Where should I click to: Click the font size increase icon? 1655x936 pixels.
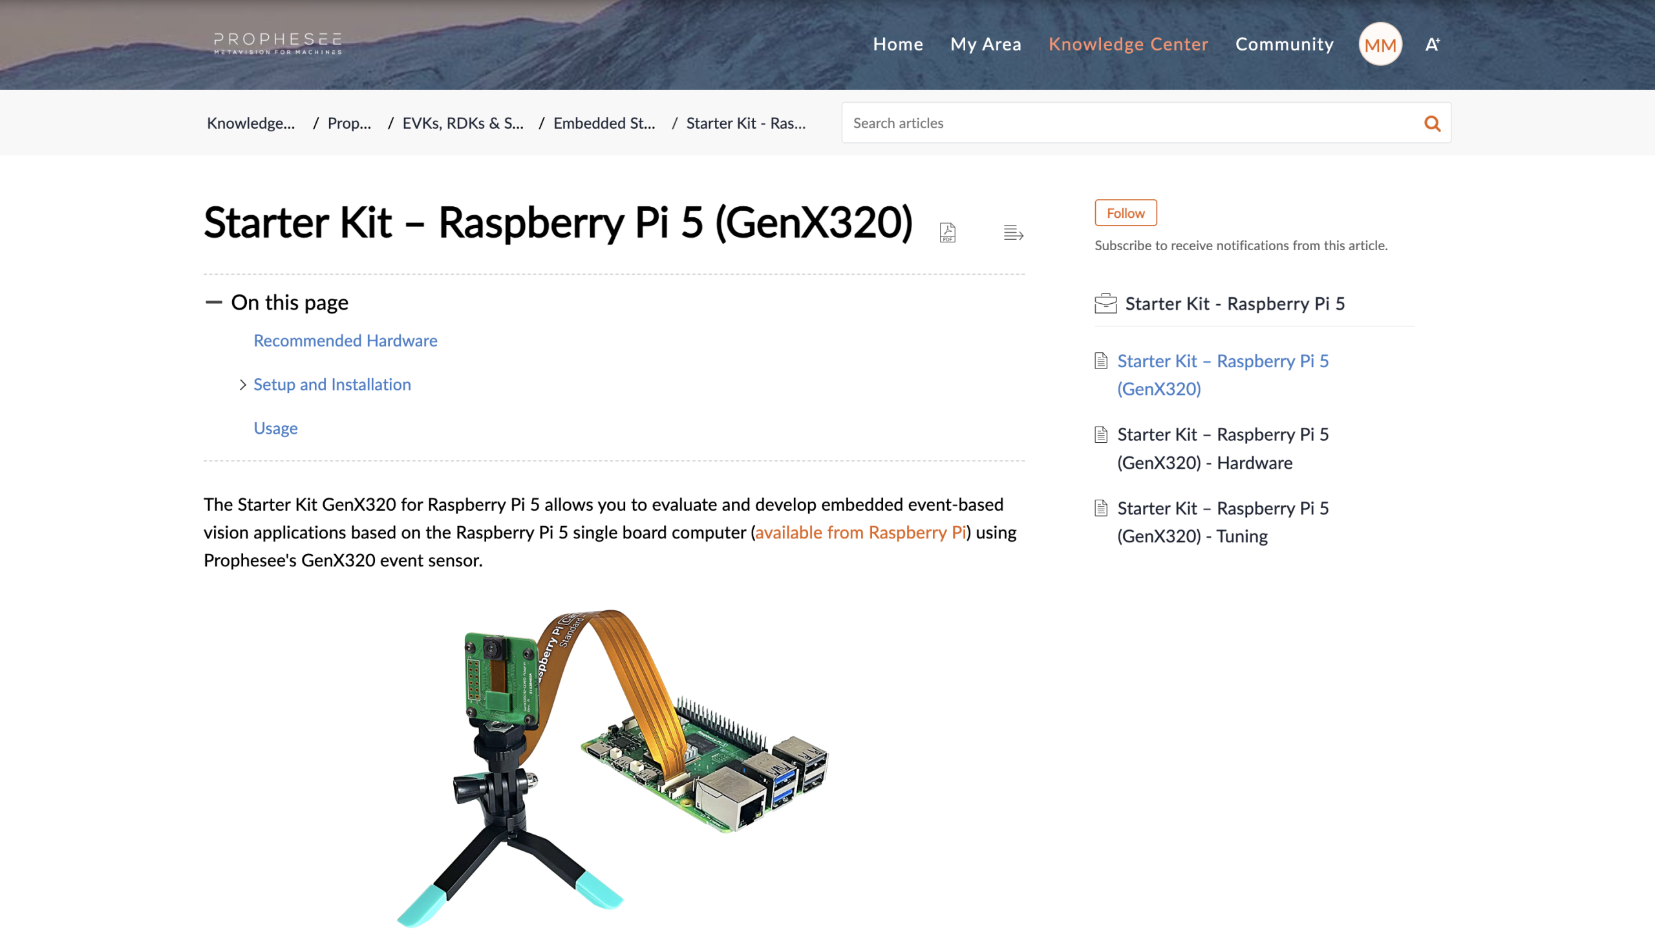click(1432, 44)
